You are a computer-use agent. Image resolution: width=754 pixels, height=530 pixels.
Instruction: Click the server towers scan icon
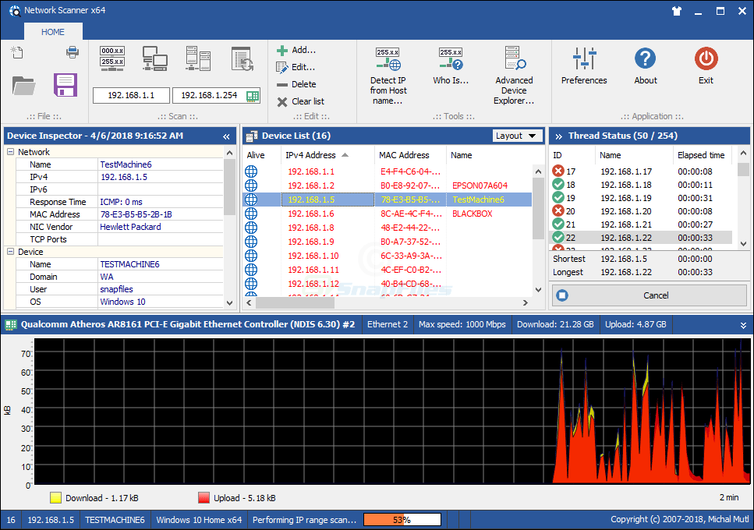198,58
